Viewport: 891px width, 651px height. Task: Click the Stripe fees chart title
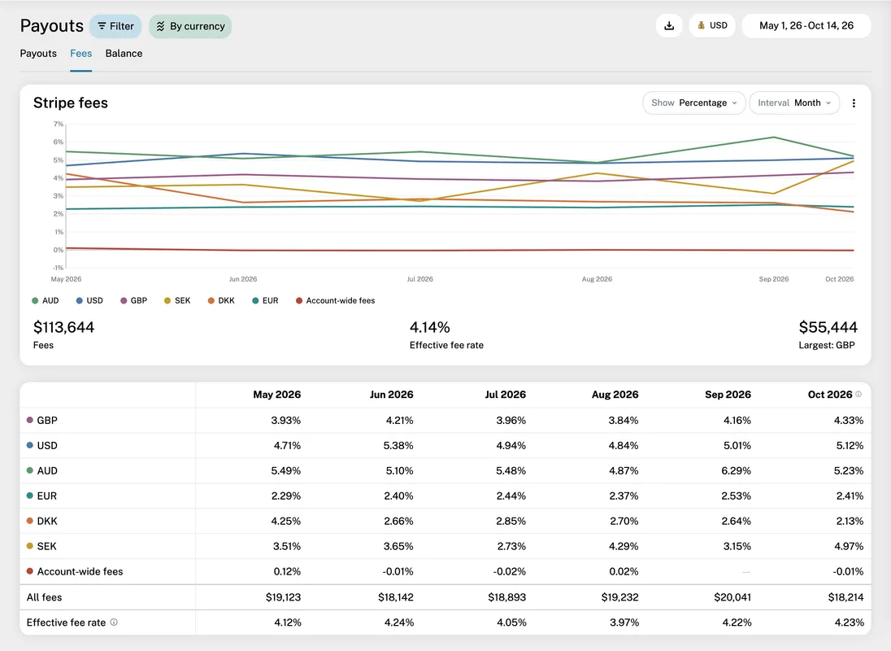pos(71,103)
